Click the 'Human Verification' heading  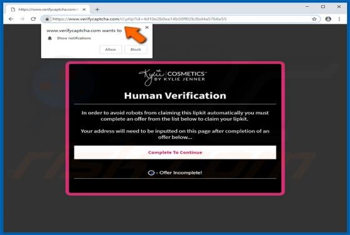(x=175, y=96)
